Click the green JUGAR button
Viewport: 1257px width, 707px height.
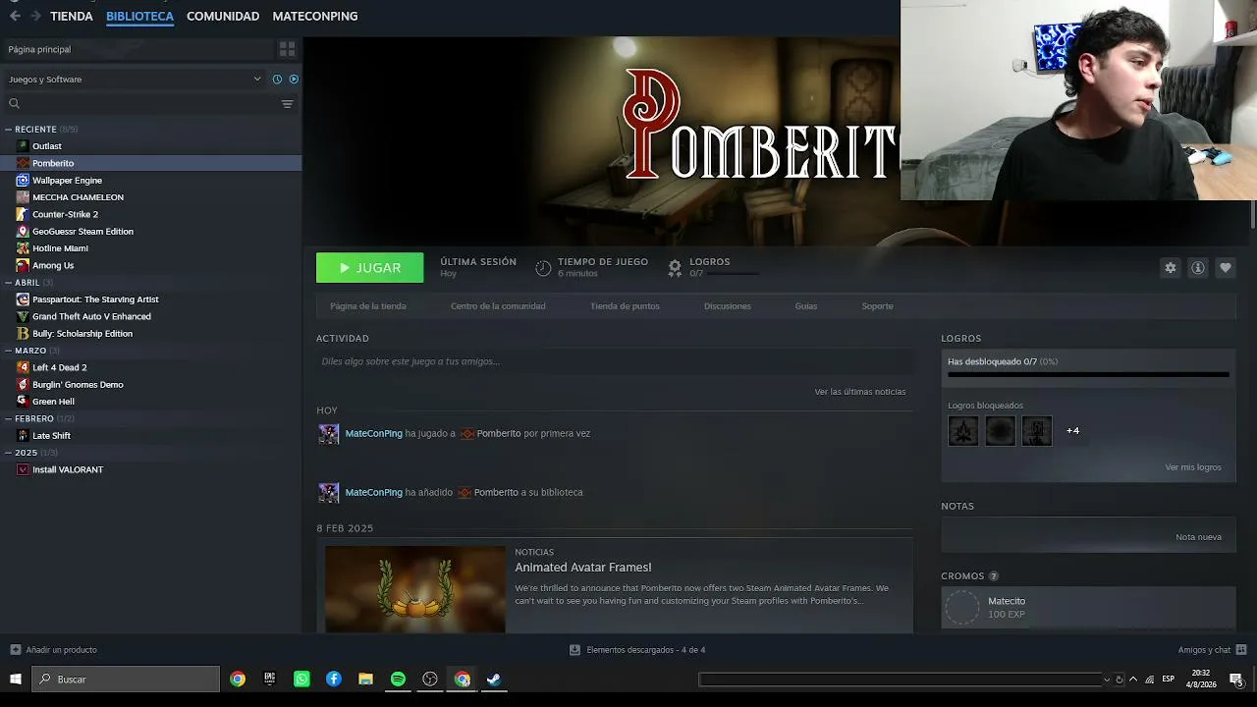click(370, 268)
